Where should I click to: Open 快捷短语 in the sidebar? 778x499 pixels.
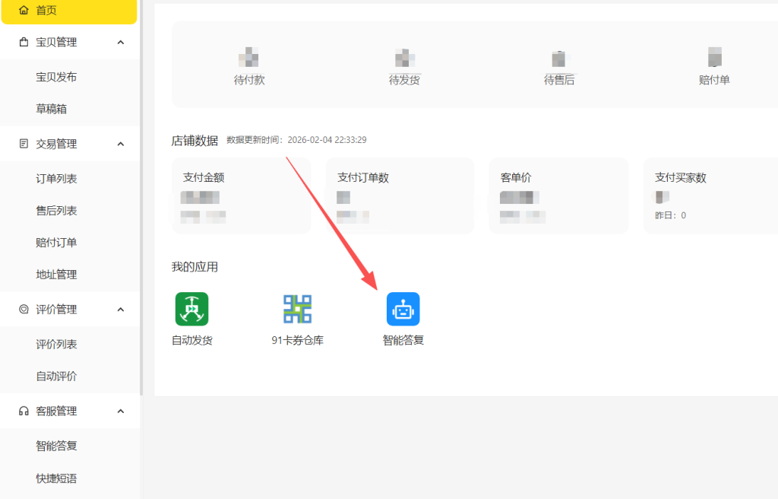click(56, 478)
